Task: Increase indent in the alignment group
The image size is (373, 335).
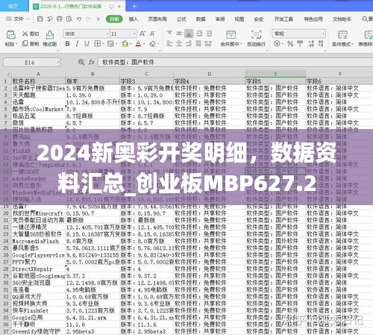Action: coord(209,34)
